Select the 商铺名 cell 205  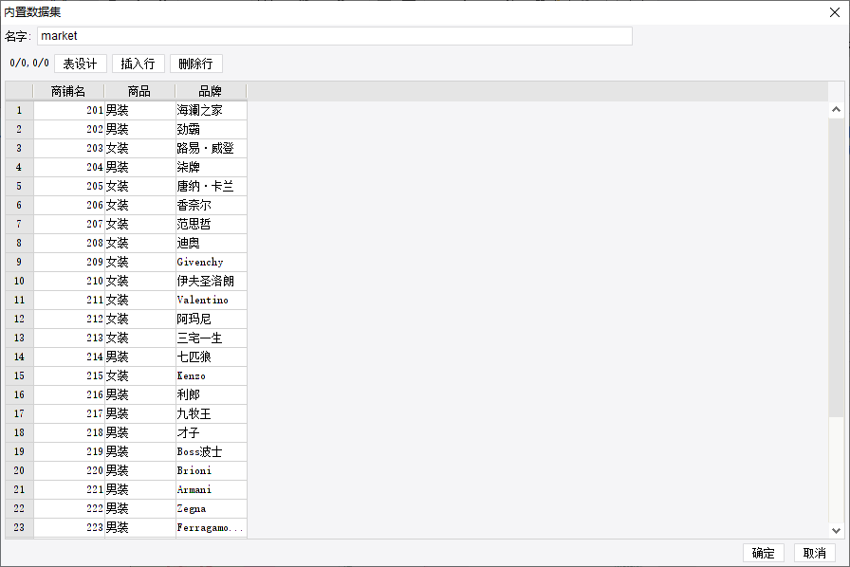point(69,187)
